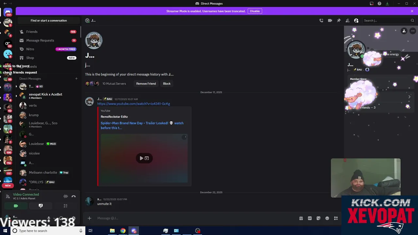Open Friends list

[x=48, y=32]
